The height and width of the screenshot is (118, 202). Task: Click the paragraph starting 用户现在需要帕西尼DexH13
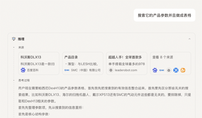tap(104, 95)
